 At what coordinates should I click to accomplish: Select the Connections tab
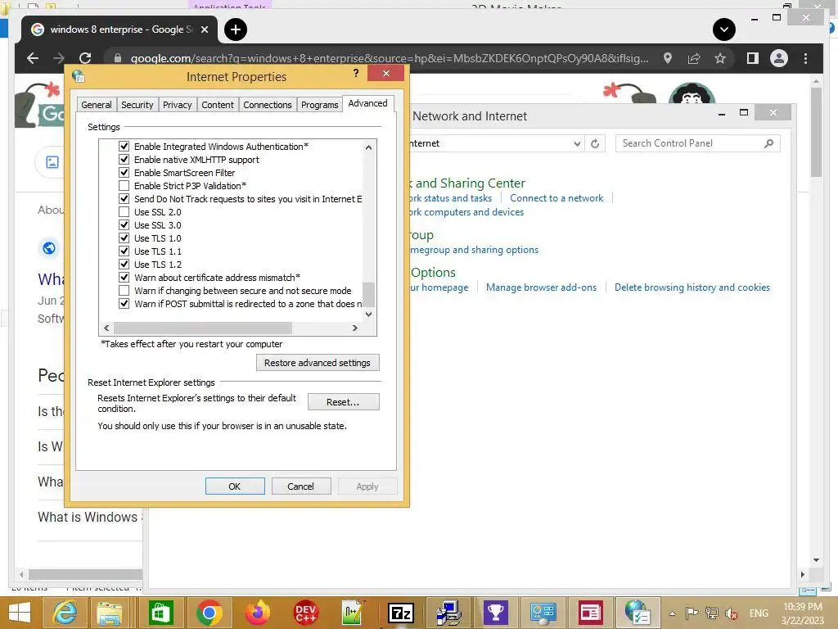point(268,105)
